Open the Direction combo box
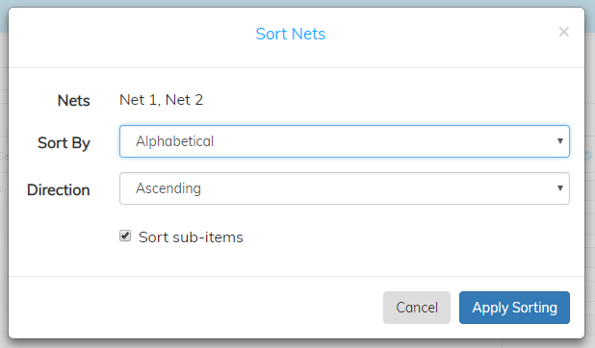595x348 pixels. point(344,188)
